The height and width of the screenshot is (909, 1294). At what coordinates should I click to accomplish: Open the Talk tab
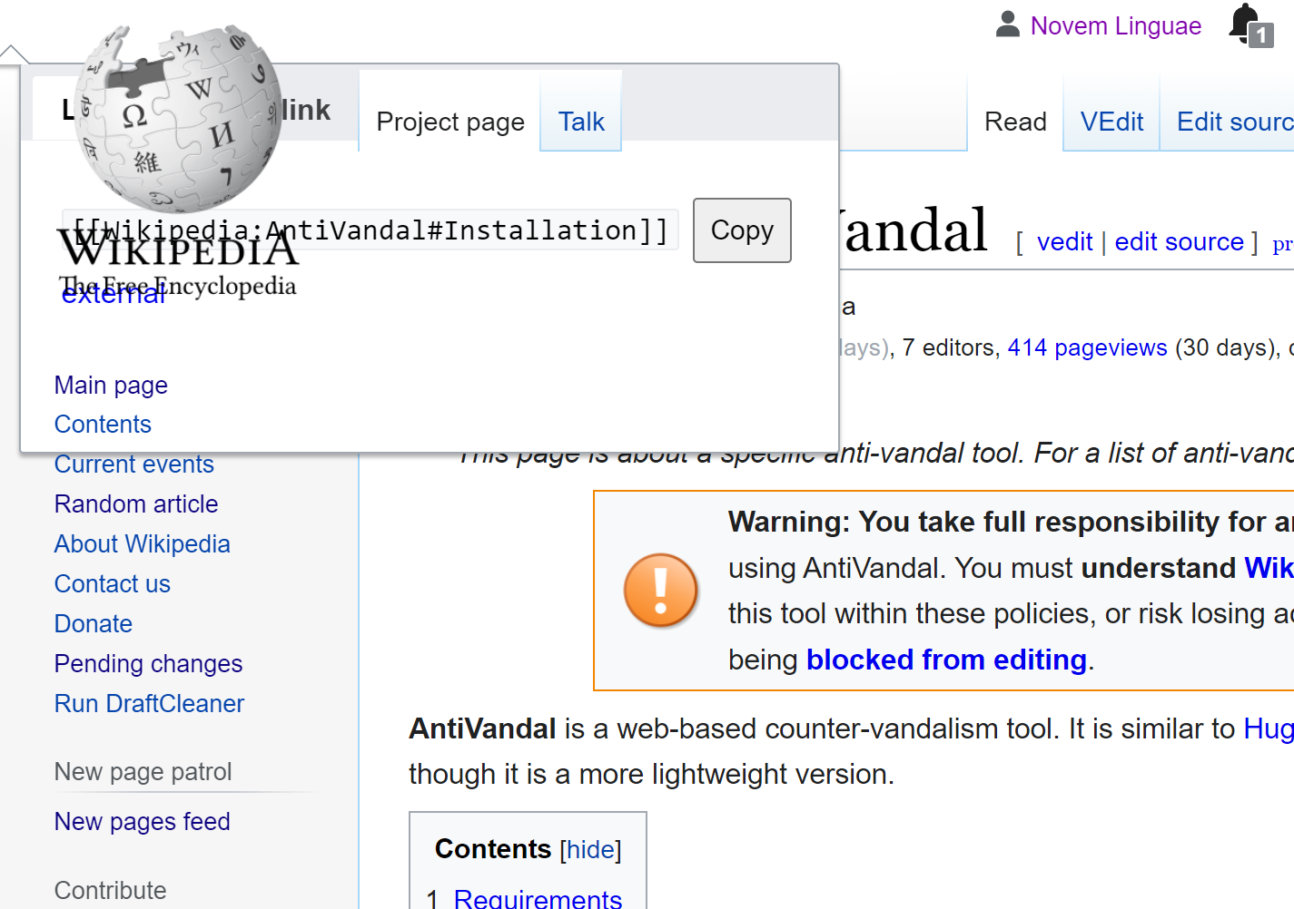click(x=581, y=122)
